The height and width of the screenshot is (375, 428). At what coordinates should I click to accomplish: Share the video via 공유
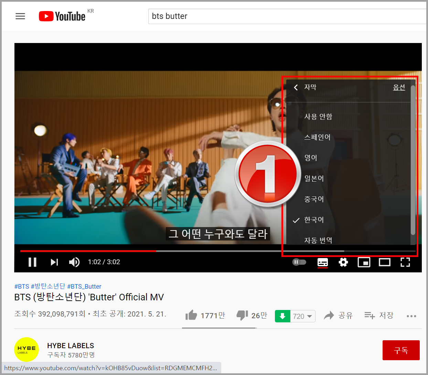pos(339,315)
